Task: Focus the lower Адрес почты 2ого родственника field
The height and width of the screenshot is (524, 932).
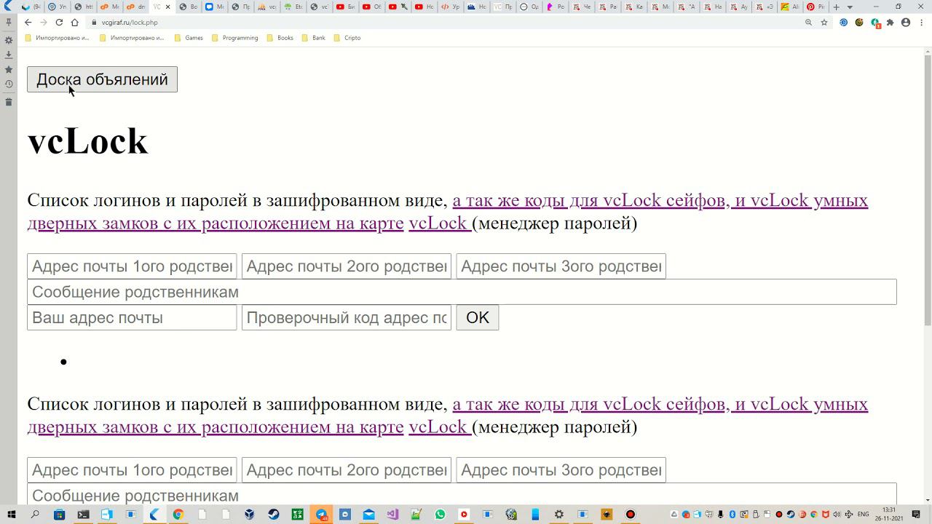Action: pos(347,470)
